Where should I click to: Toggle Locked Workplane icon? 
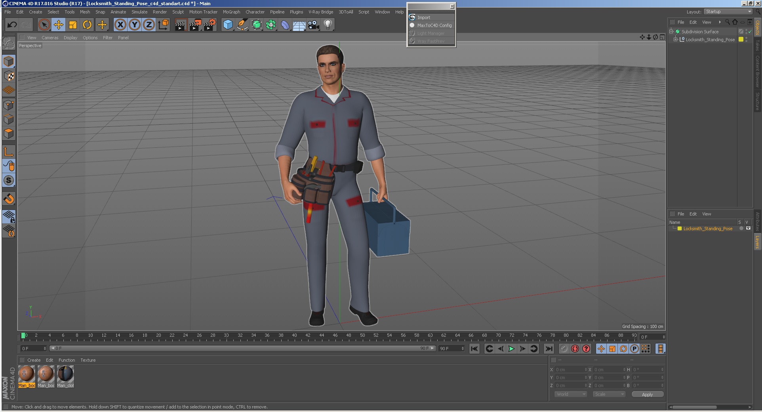pos(9,216)
